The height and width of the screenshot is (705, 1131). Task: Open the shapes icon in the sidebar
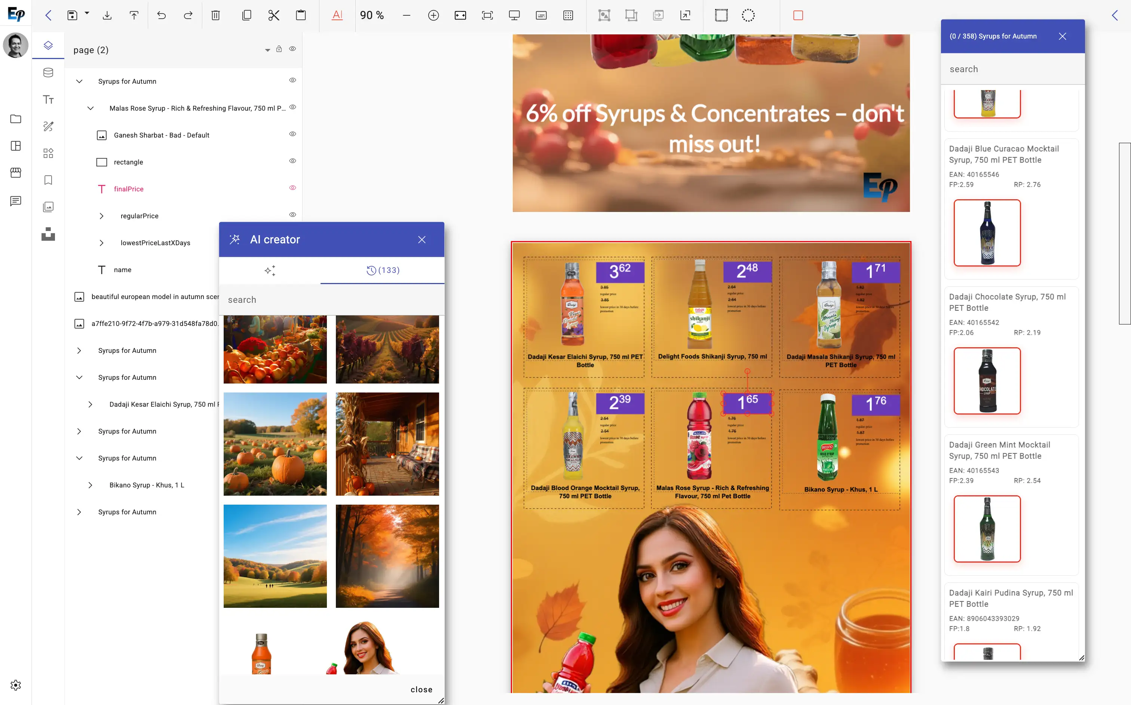tap(48, 153)
